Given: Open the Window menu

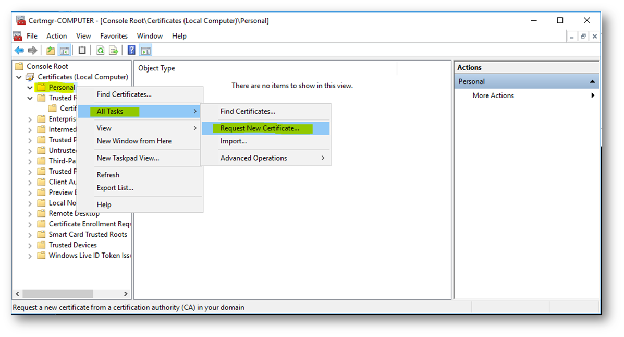Looking at the screenshot, I should (x=150, y=36).
